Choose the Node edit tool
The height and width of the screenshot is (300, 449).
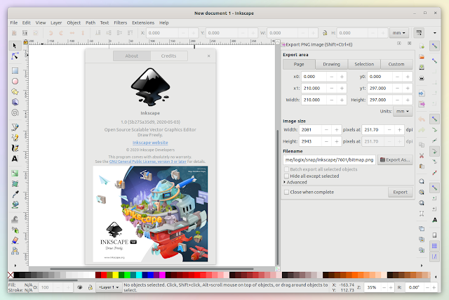click(15, 56)
